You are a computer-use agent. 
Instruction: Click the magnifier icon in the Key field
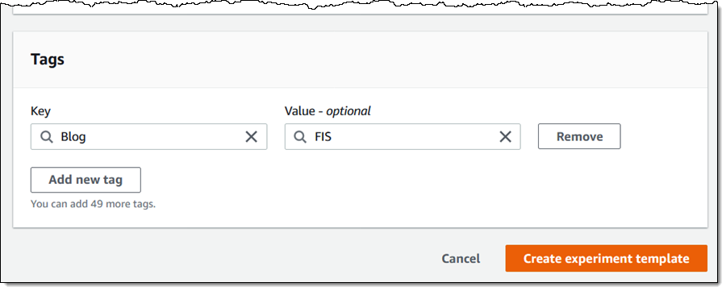click(x=46, y=136)
